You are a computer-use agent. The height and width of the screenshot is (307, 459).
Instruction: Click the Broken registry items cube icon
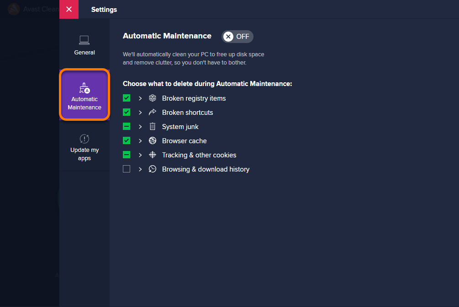pos(153,98)
